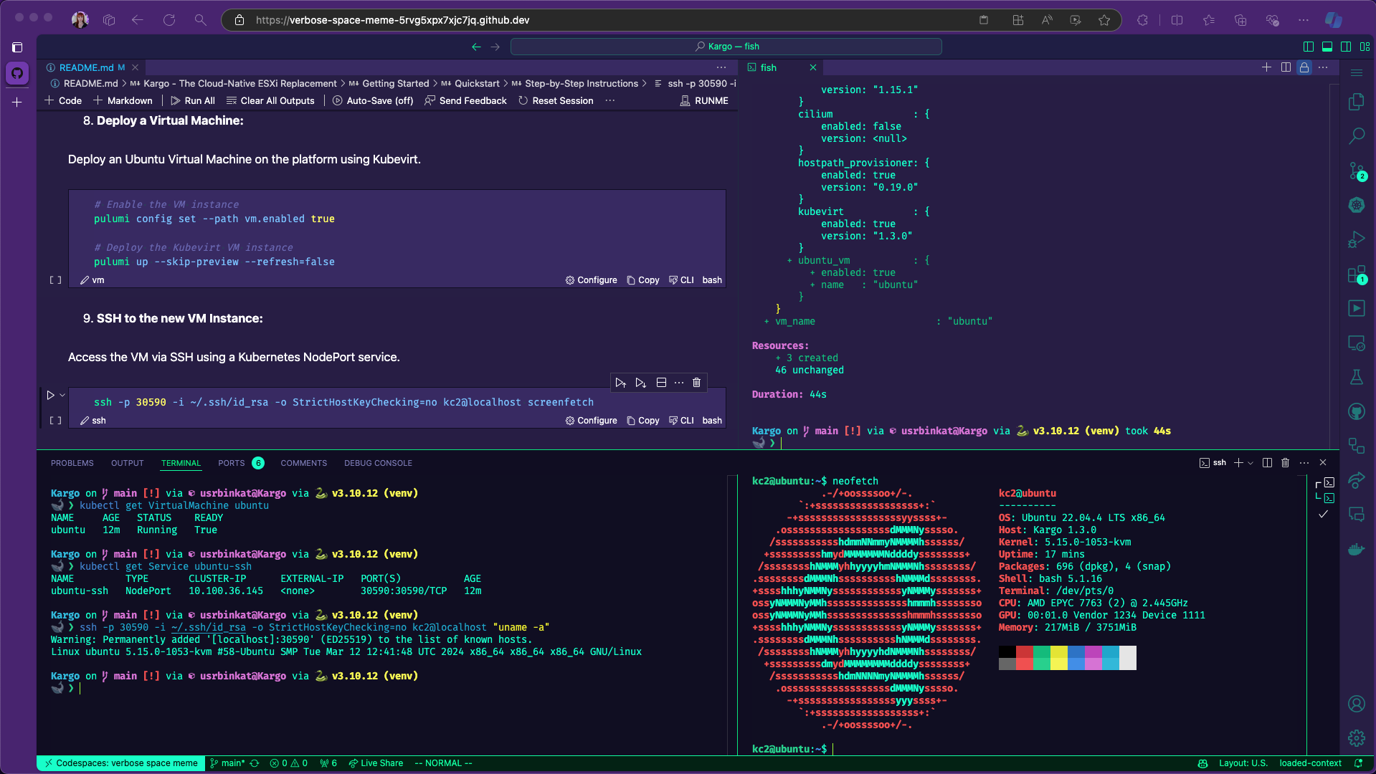Image resolution: width=1376 pixels, height=774 pixels.
Task: Open the Docker whale icon in sidebar
Action: pos(1356,549)
